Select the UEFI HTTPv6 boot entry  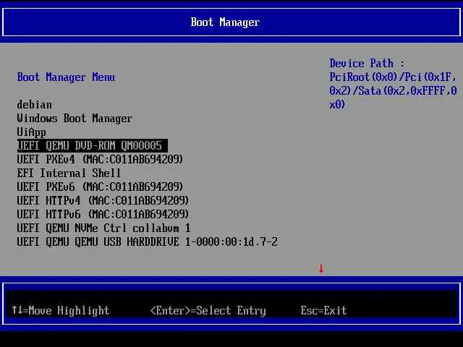[103, 214]
